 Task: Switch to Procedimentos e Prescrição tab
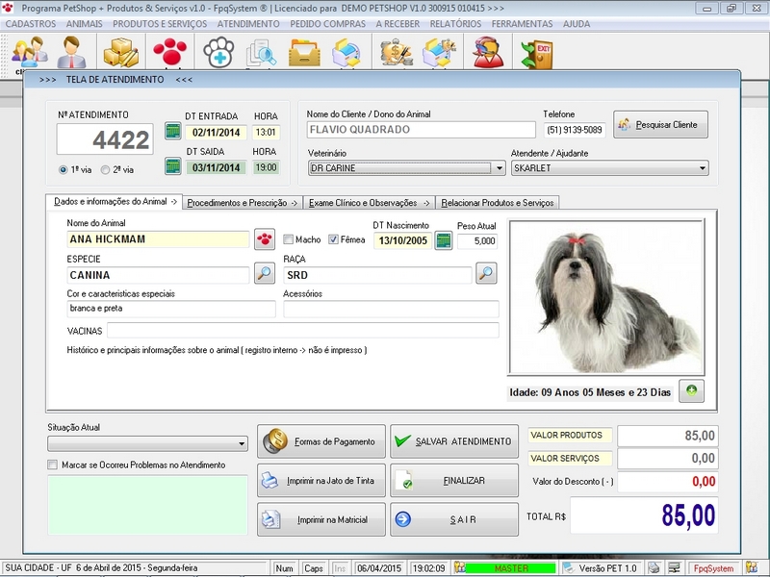pyautogui.click(x=242, y=203)
